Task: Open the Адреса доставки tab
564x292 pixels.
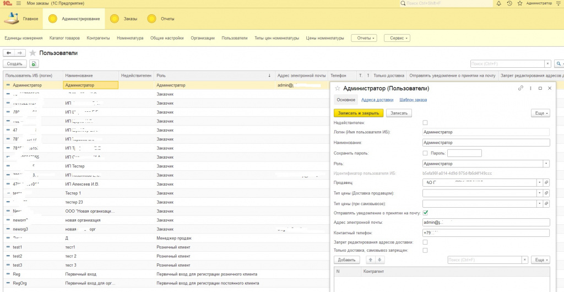Action: click(x=377, y=100)
